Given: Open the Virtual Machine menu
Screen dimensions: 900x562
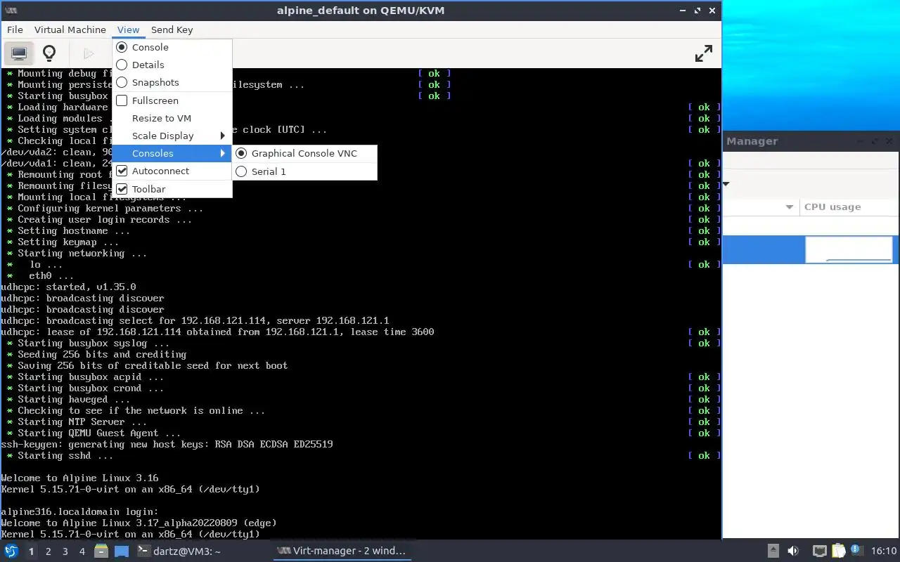Looking at the screenshot, I should (70, 30).
